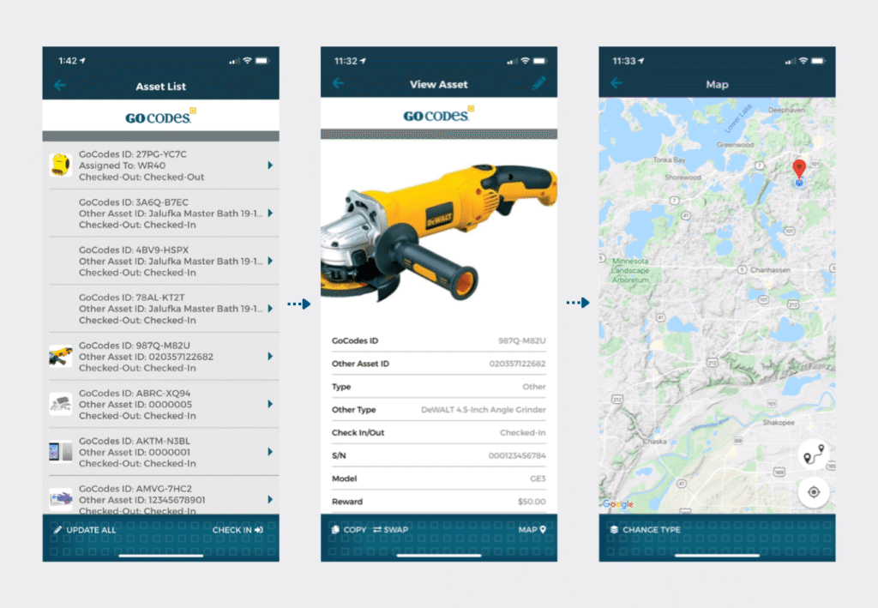878x608 pixels.
Task: Tap the pencil edit icon on View Asset
Action: pyautogui.click(x=538, y=83)
